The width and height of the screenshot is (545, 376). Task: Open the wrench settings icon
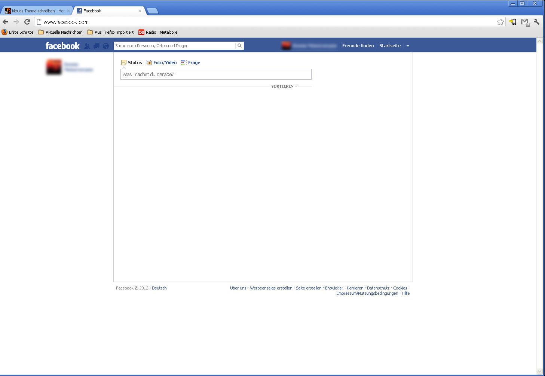click(537, 22)
